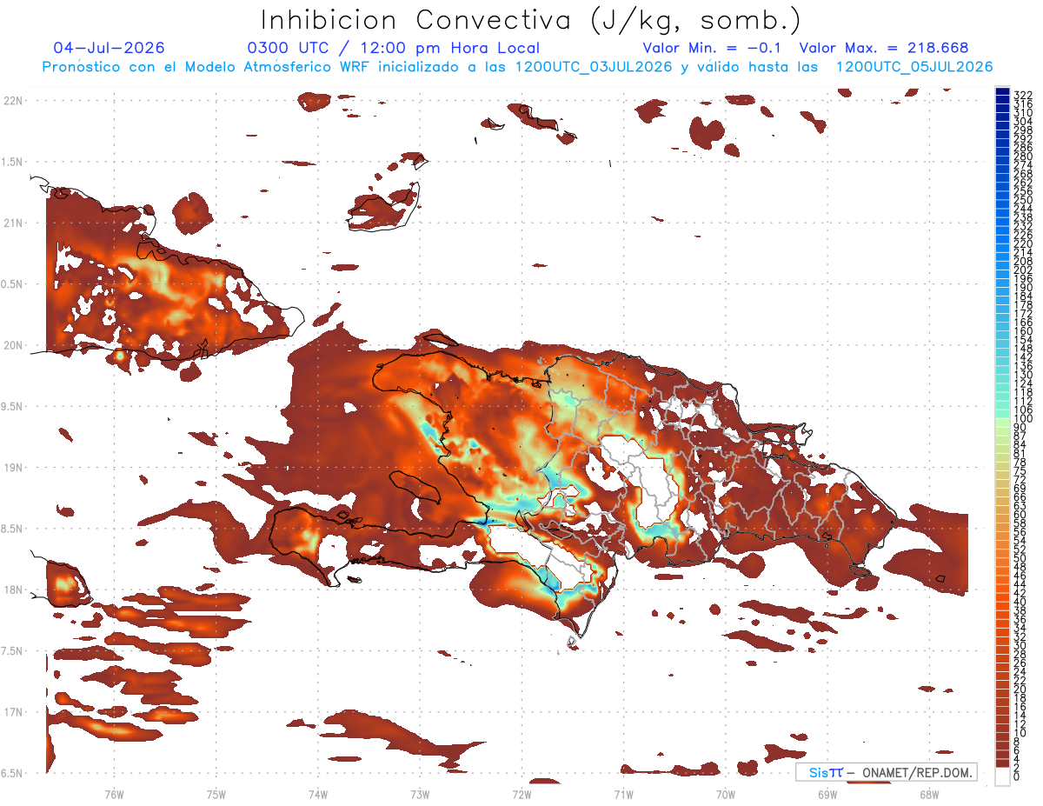Viewport: 1043px width, 806px height.
Task: Click the '21N' latitude axis label
Action: [x=14, y=223]
